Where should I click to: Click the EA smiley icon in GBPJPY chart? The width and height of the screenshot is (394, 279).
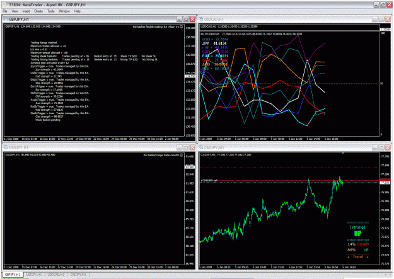point(182,26)
